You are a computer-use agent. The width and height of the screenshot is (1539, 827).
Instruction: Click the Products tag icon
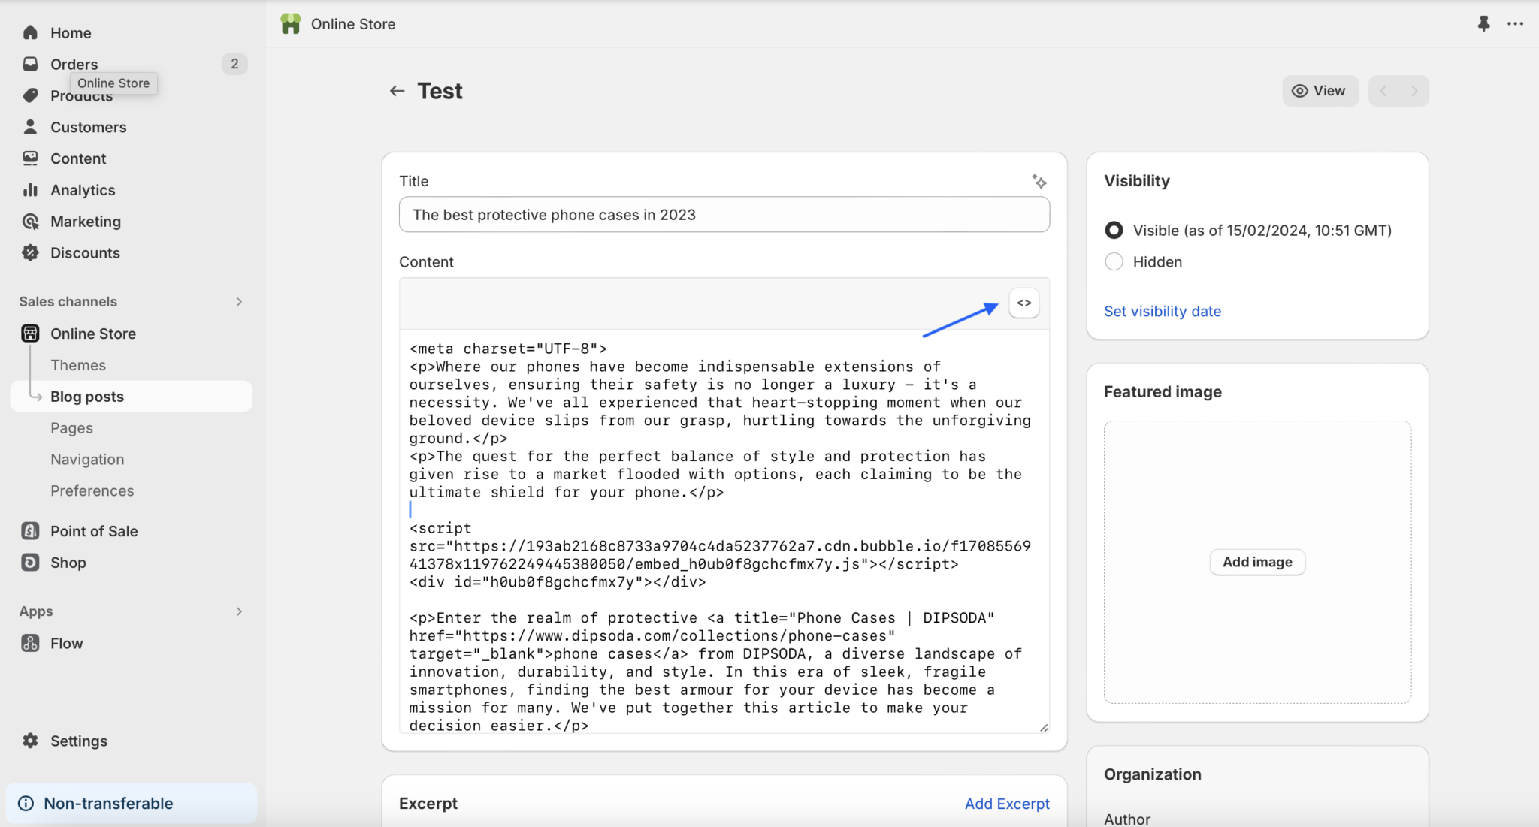30,95
